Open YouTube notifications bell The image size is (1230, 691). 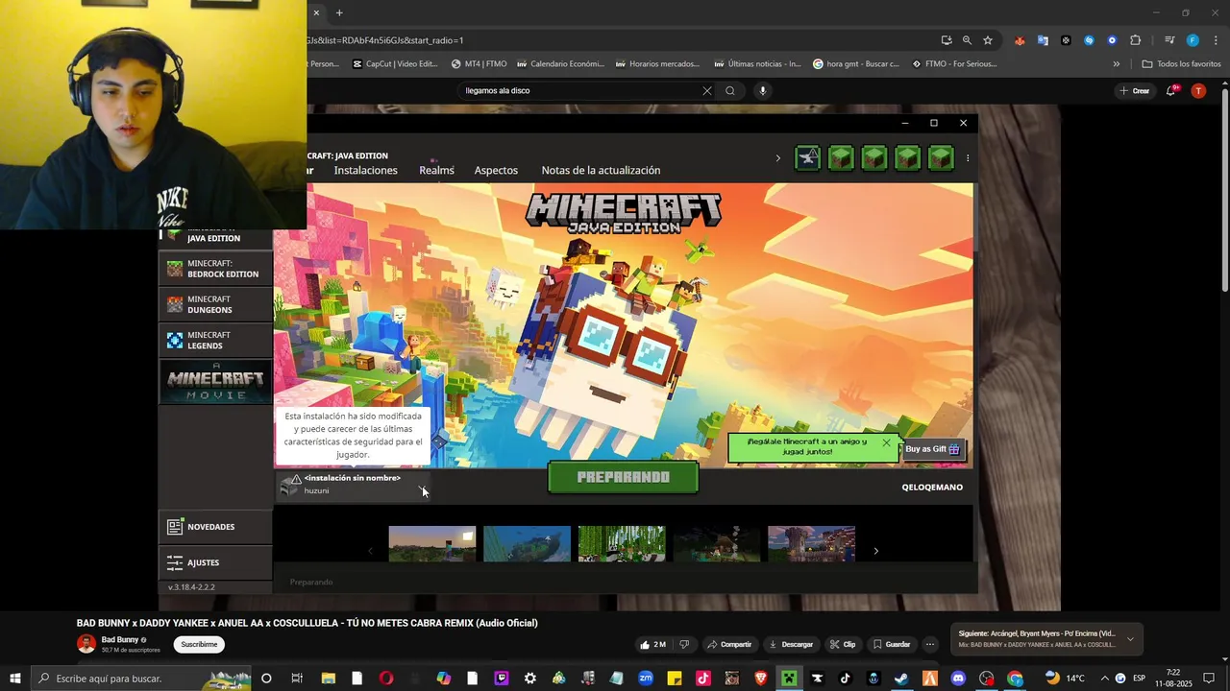(1171, 90)
